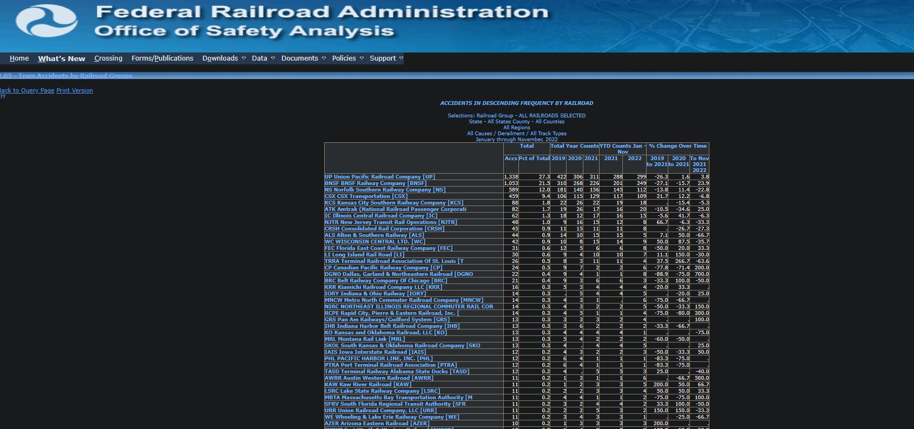Click the Accs column header

click(511, 159)
